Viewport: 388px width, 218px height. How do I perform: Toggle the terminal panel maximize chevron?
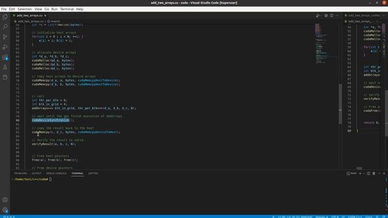(380, 174)
